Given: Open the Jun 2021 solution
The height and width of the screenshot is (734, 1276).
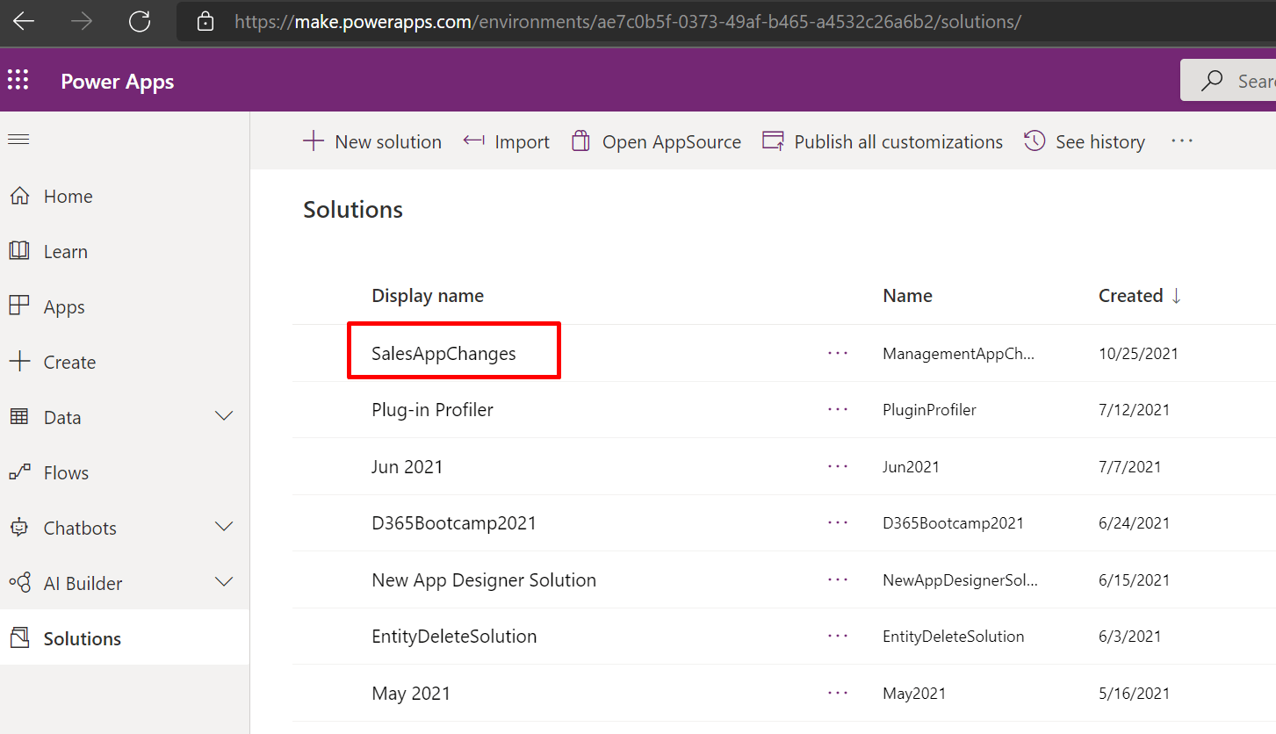Looking at the screenshot, I should [407, 467].
